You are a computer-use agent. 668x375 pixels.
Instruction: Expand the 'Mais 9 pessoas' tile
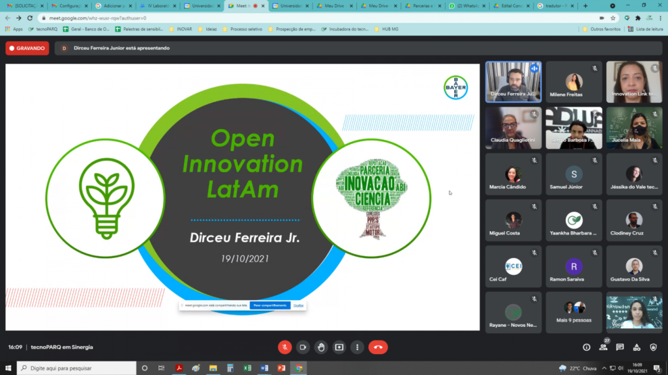(x=574, y=312)
